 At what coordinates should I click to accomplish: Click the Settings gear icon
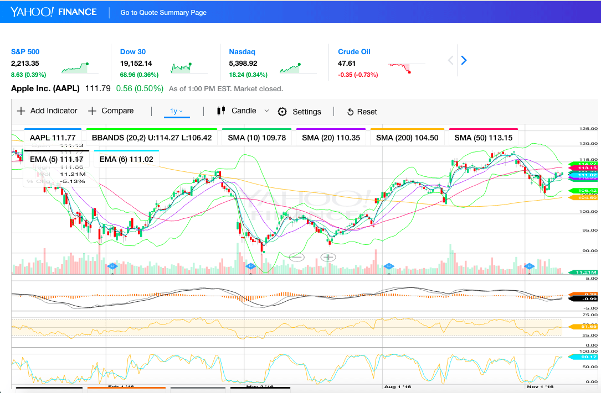coord(282,112)
